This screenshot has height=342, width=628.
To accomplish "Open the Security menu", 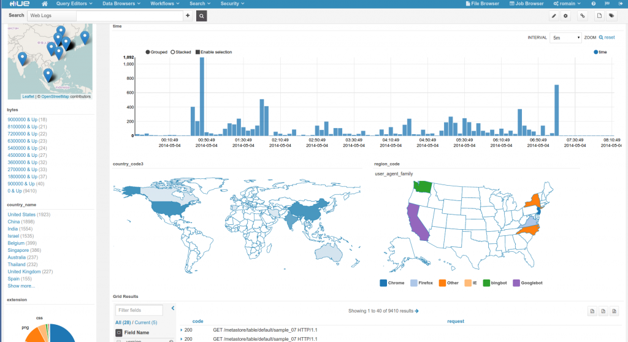I will [232, 4].
